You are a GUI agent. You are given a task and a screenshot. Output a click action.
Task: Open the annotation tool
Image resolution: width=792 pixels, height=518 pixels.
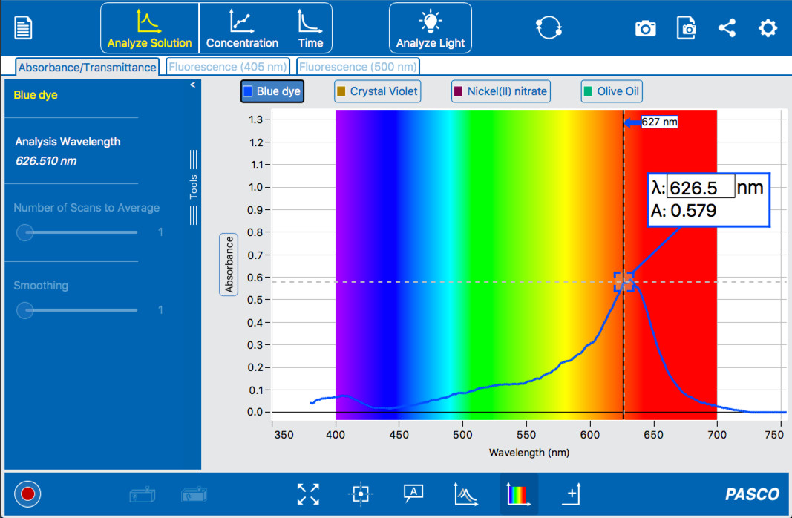coord(413,494)
